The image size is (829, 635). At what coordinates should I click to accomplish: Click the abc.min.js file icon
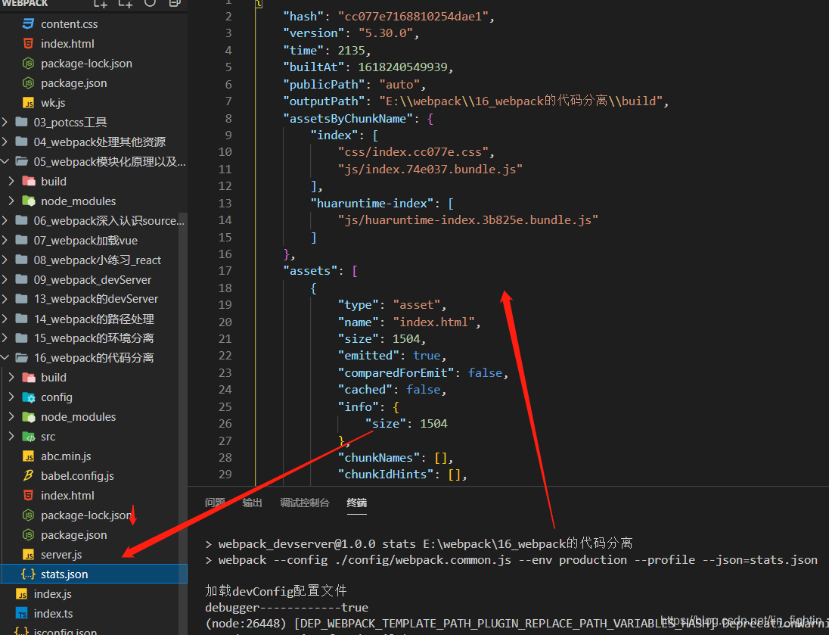click(28, 456)
